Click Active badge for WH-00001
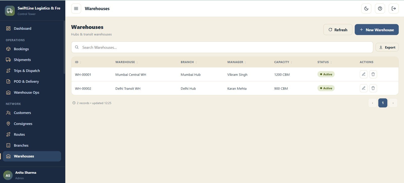The image size is (404, 183). (326, 74)
